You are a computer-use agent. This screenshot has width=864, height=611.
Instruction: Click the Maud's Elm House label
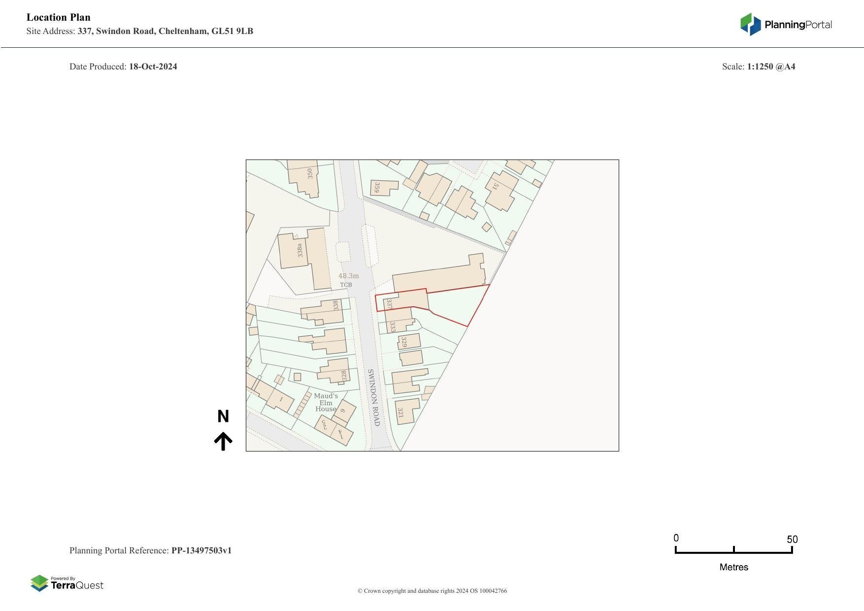pyautogui.click(x=326, y=402)
